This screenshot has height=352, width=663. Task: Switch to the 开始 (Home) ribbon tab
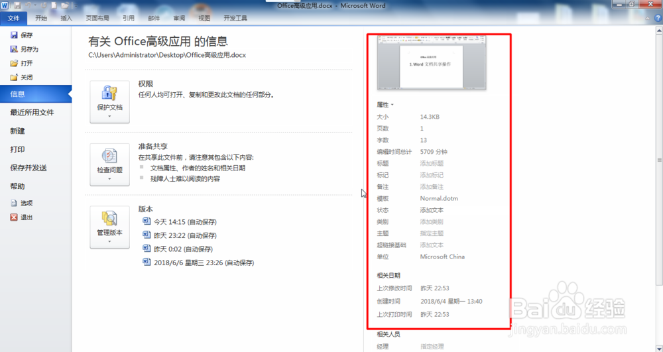(41, 18)
